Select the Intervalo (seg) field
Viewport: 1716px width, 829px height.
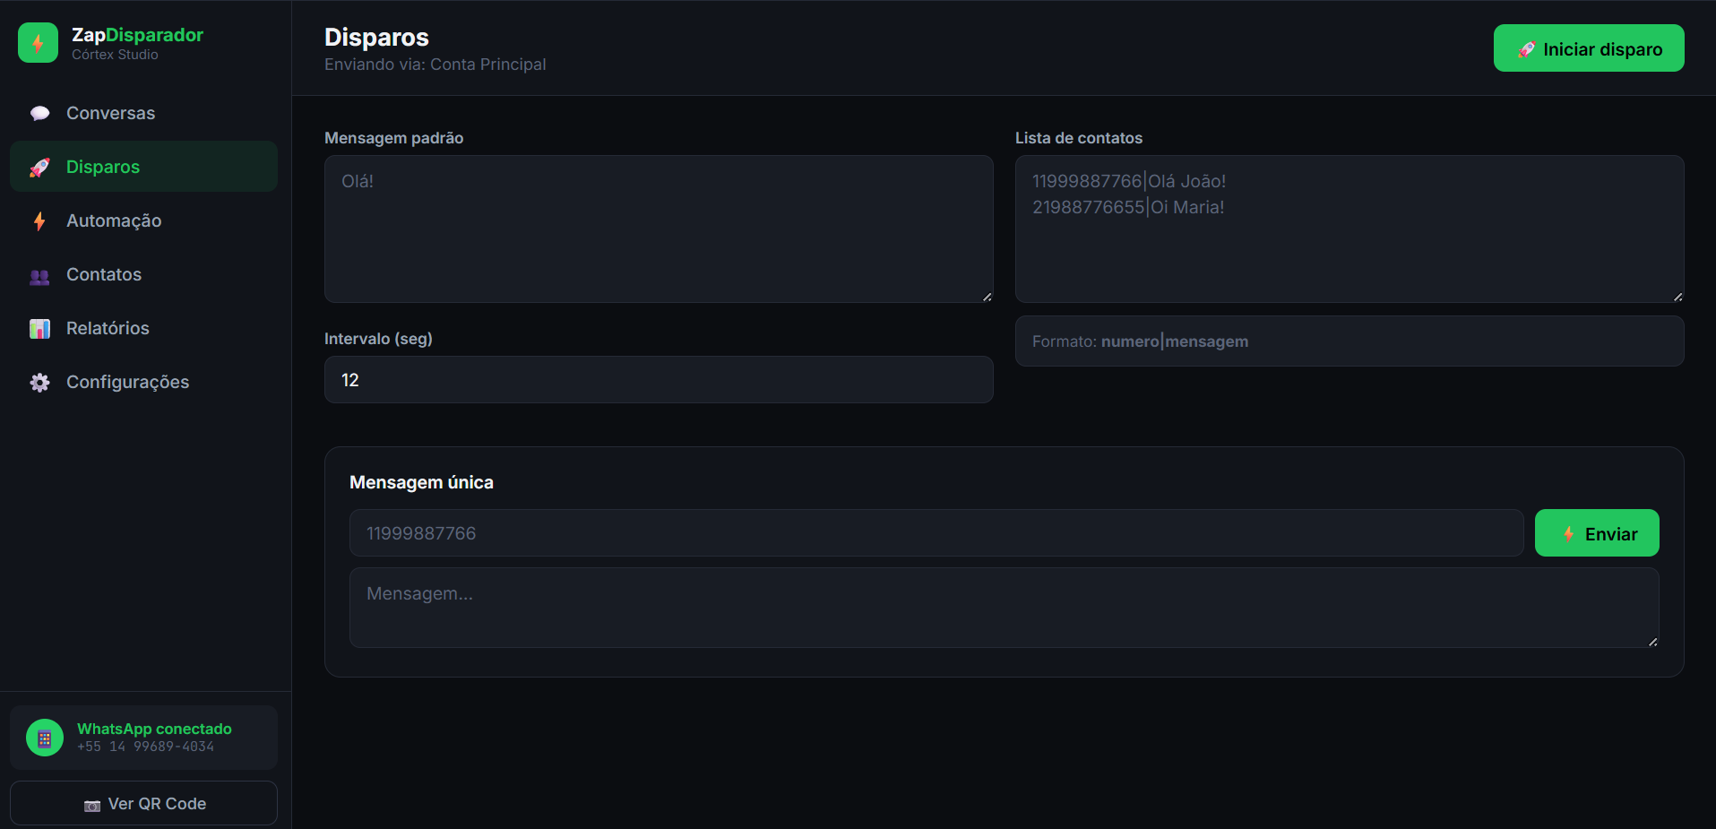click(x=659, y=380)
